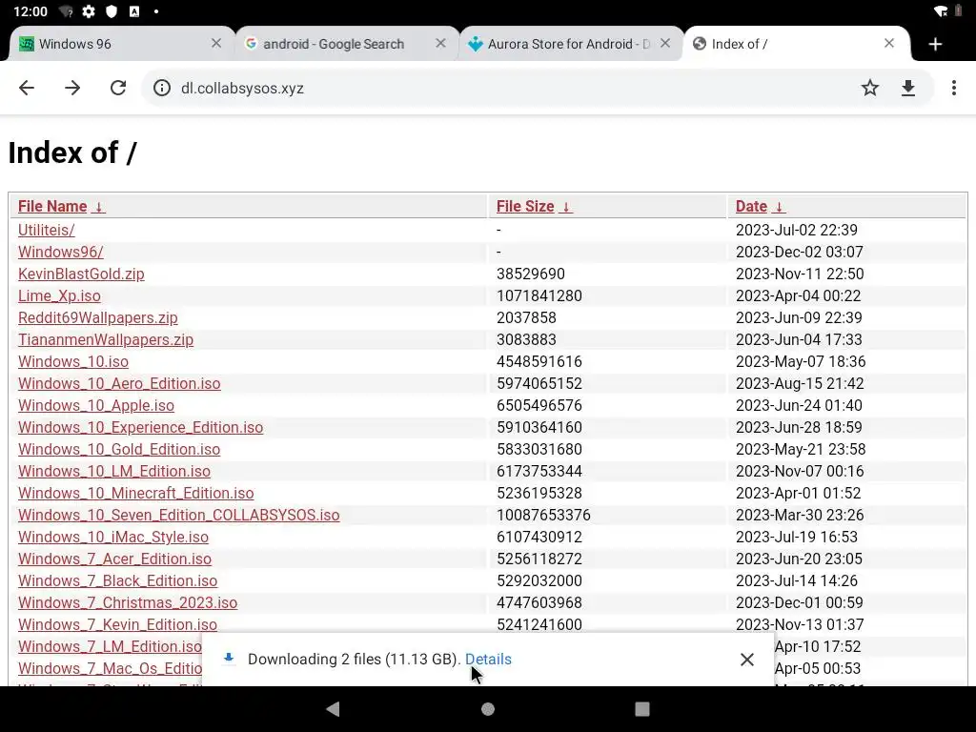Click the Index of / page heading
Screen dimensions: 976x732
tap(72, 153)
